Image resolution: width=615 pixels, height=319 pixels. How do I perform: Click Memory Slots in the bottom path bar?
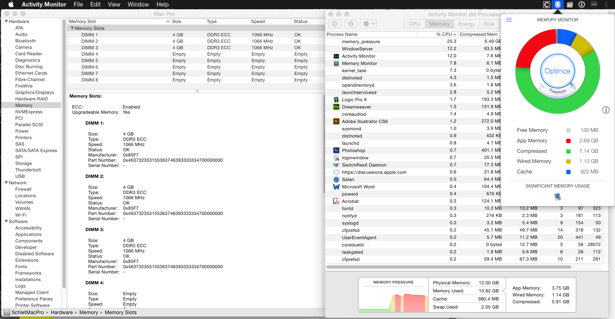point(121,313)
